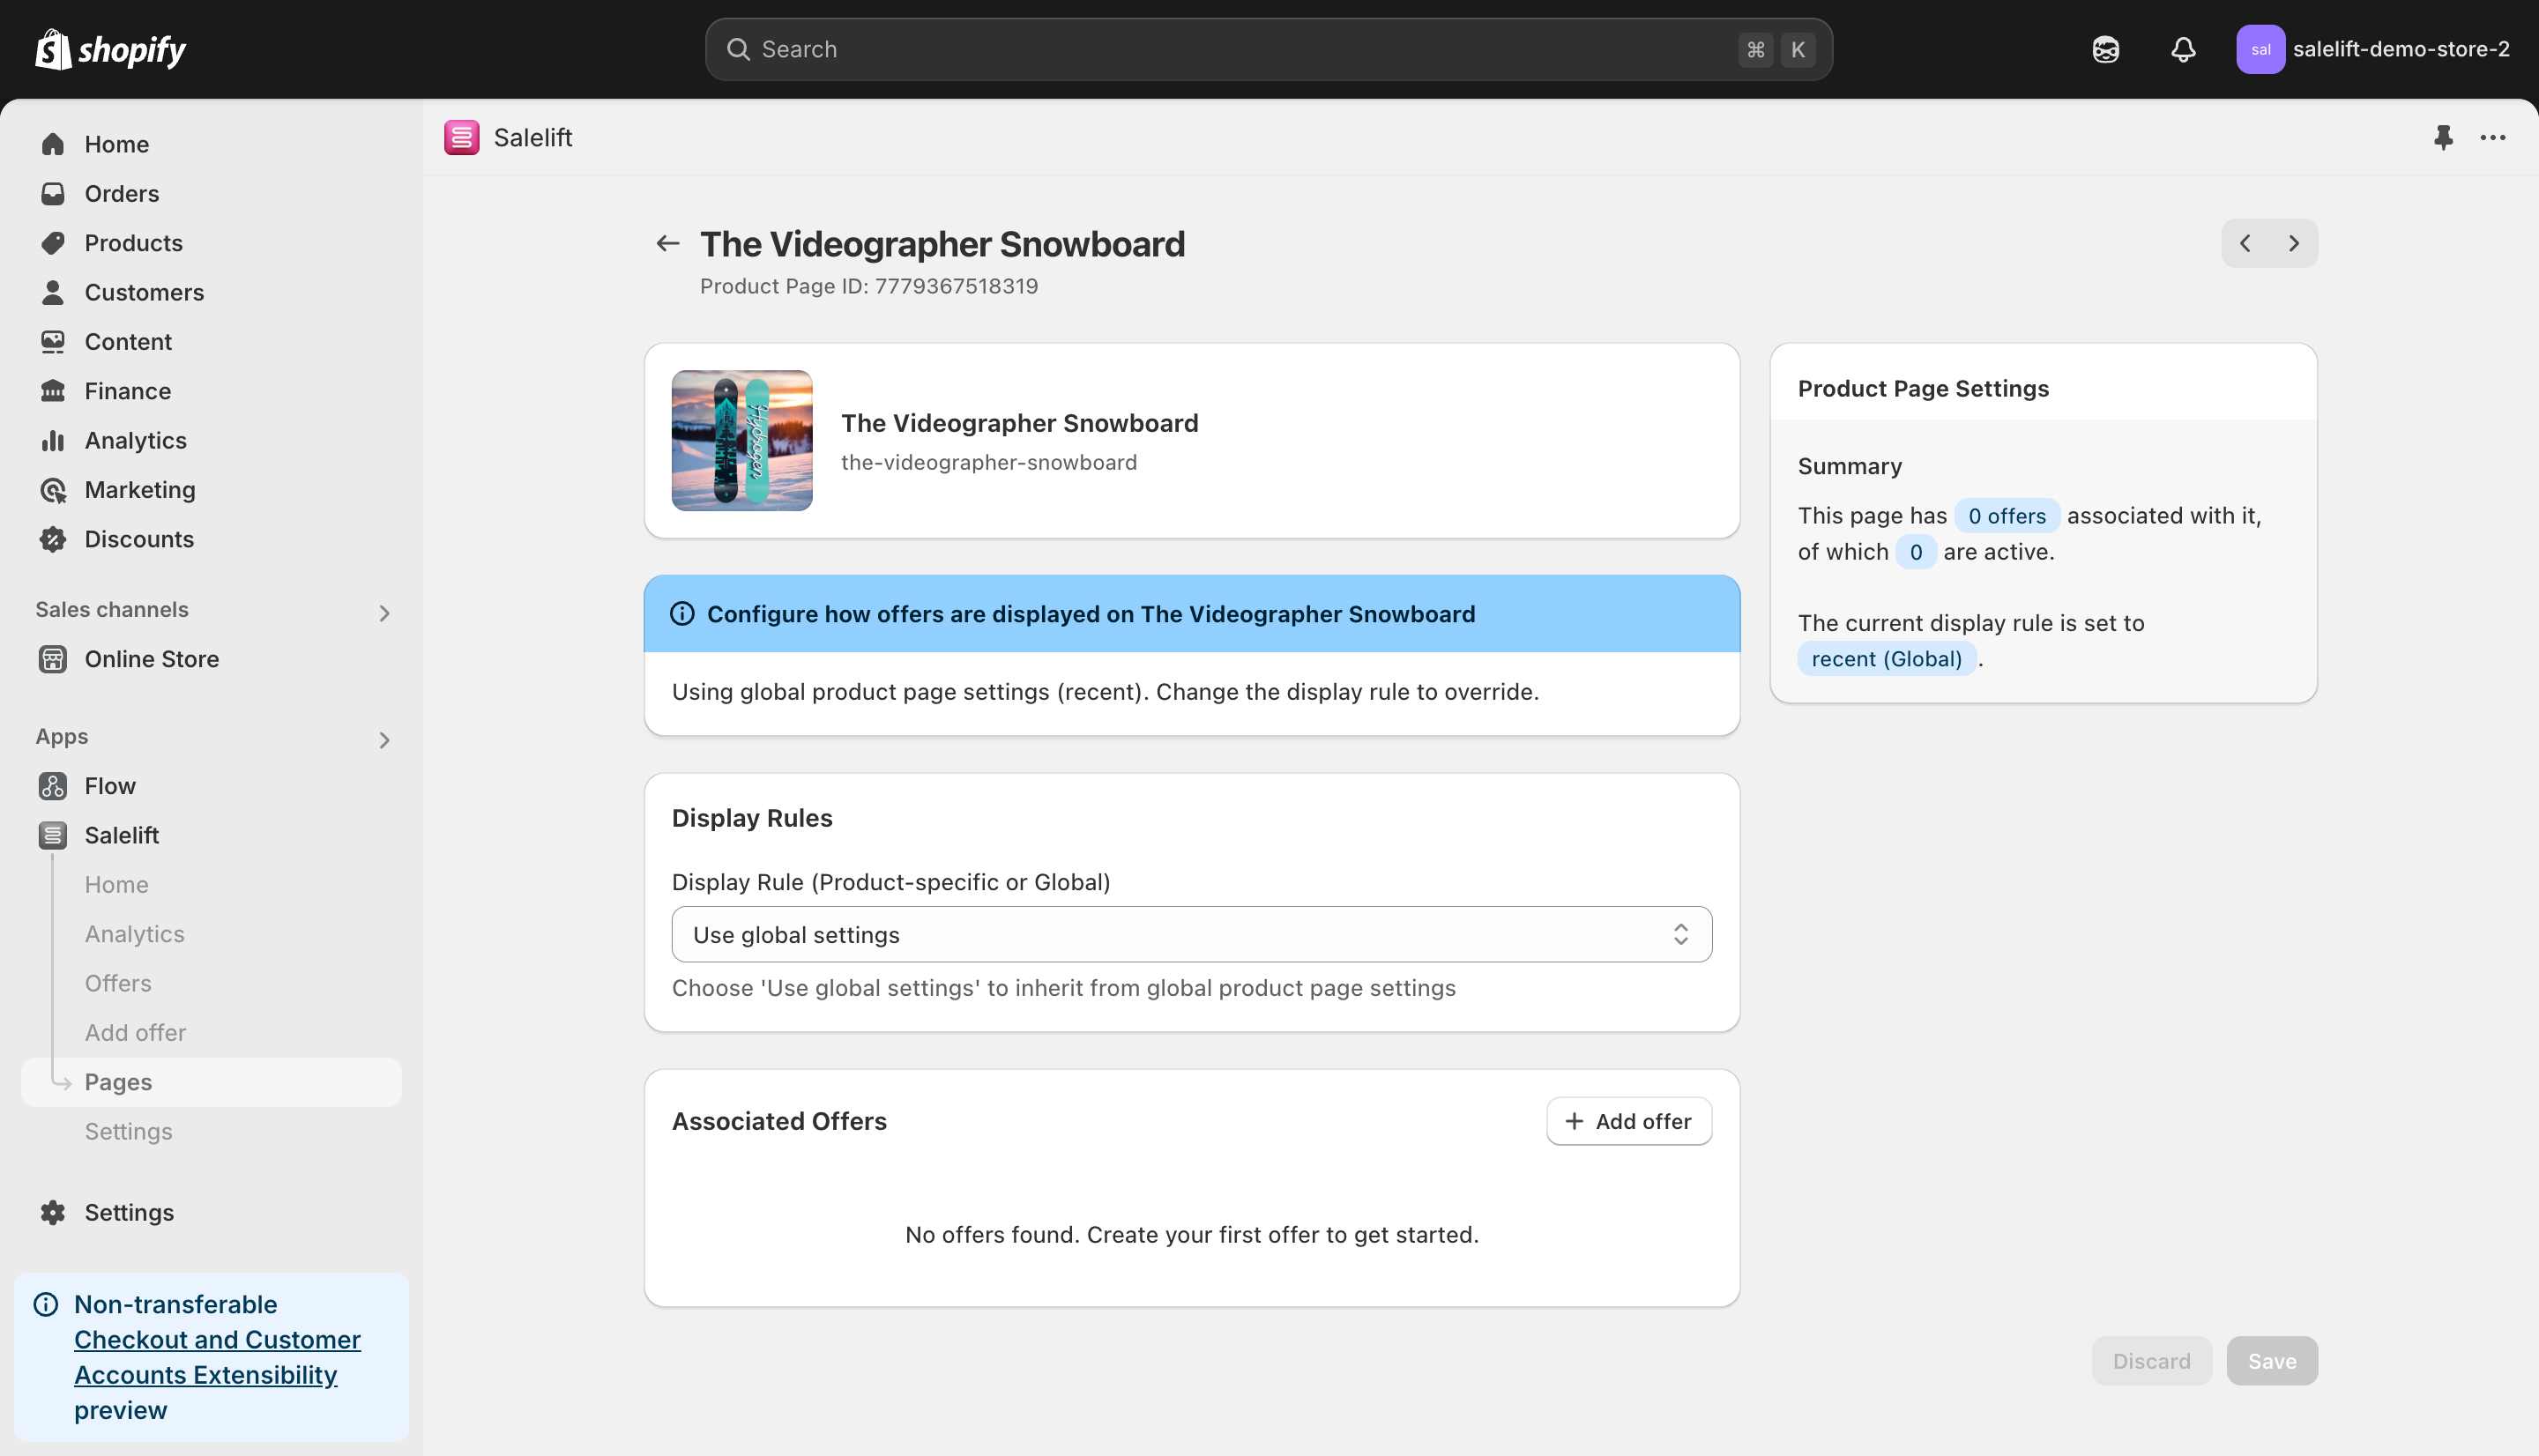Click the sal store avatar

(x=2260, y=49)
